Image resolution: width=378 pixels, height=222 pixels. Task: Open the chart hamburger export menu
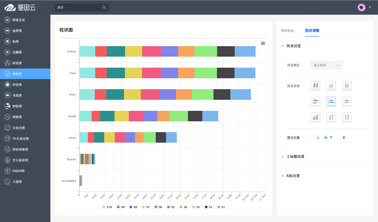coord(263,43)
